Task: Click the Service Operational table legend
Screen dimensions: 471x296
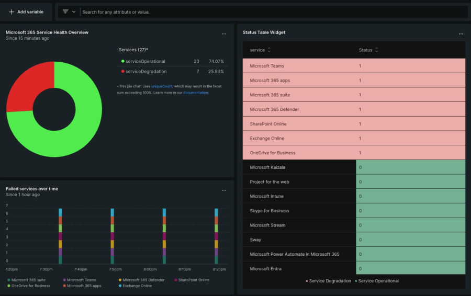Action: tap(377, 281)
